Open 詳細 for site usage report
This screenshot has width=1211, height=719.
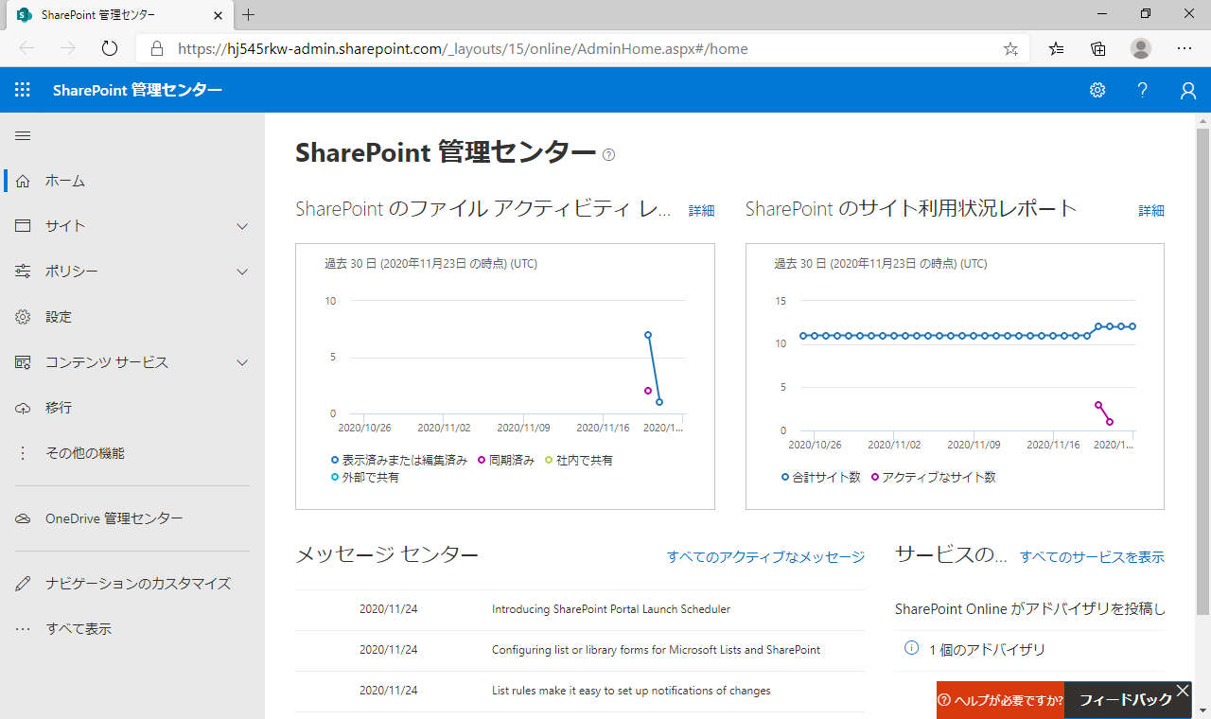1151,211
